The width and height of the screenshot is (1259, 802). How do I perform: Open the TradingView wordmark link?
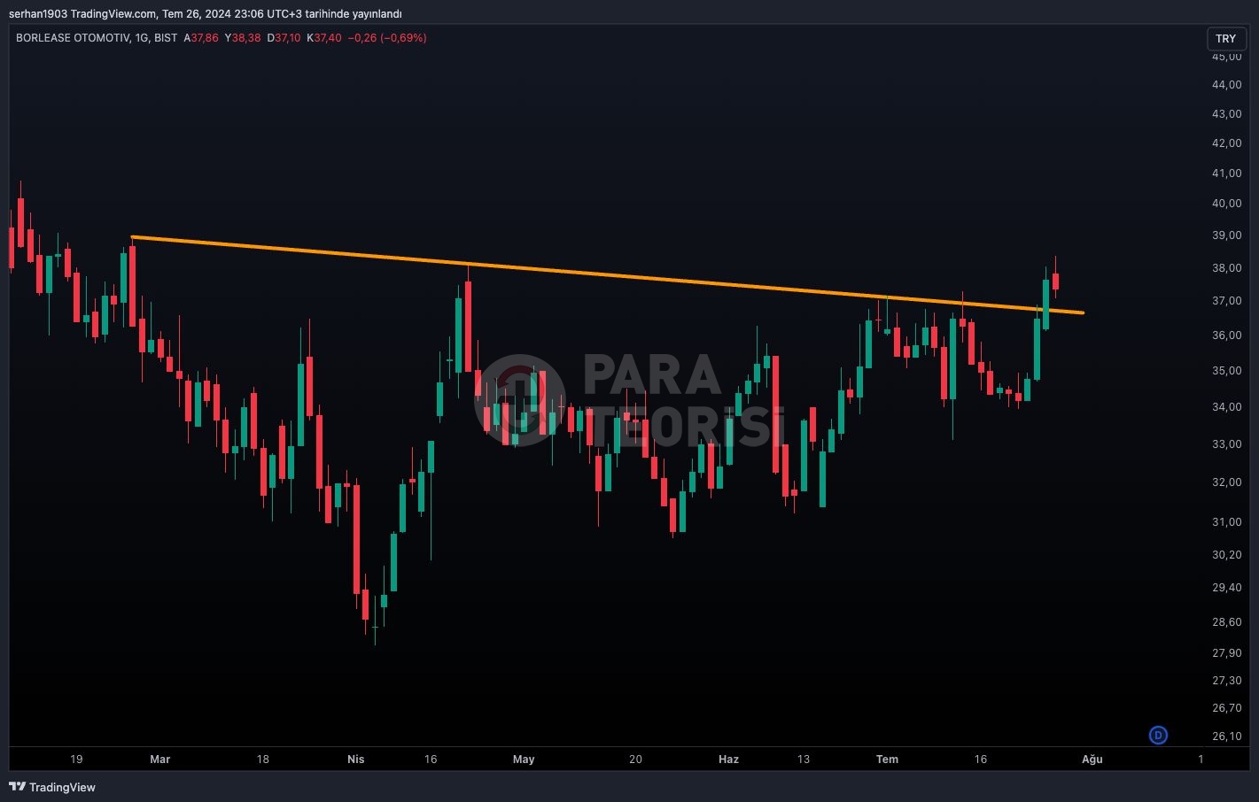(x=62, y=787)
